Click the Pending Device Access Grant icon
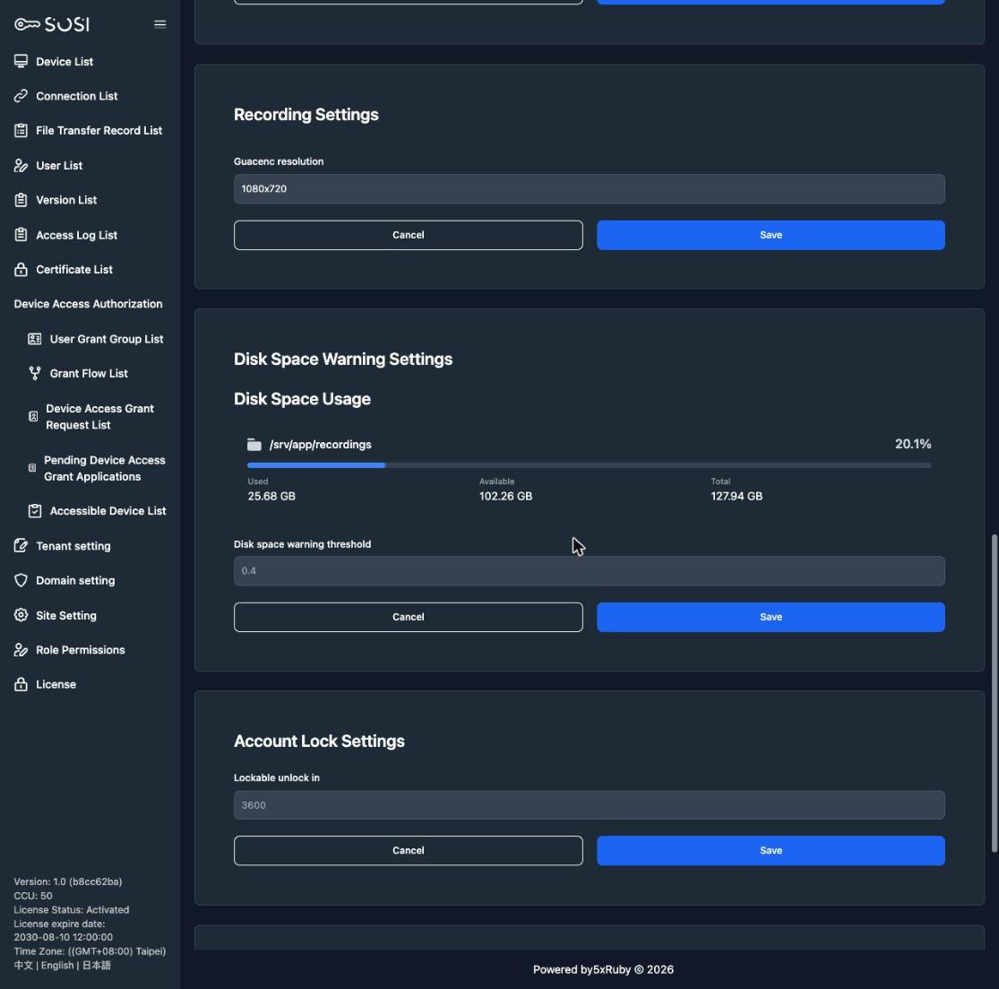 pyautogui.click(x=32, y=468)
